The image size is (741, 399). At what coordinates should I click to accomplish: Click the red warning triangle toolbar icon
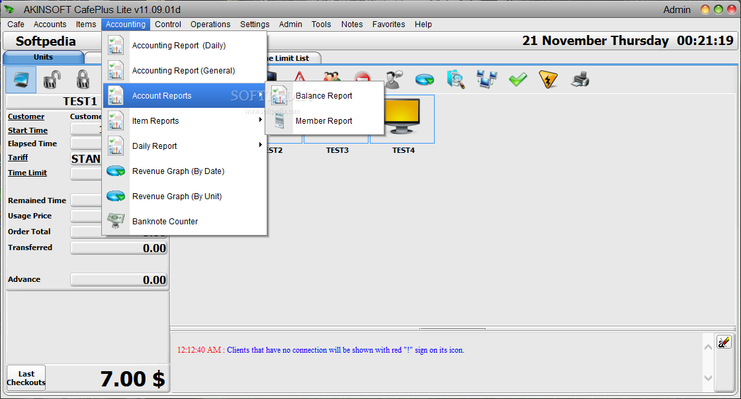(300, 77)
